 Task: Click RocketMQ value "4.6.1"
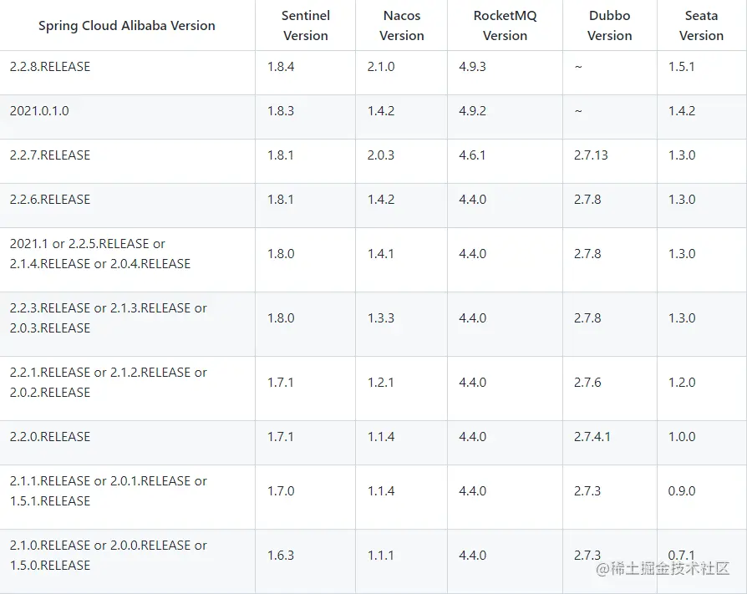tap(472, 155)
